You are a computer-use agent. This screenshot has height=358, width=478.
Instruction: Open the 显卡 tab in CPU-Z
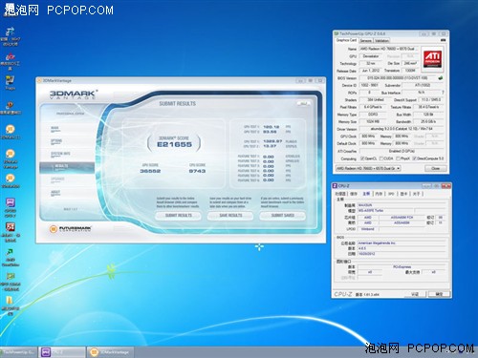coord(403,194)
